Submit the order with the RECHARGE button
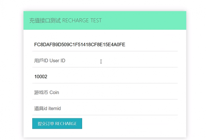 point(57,124)
